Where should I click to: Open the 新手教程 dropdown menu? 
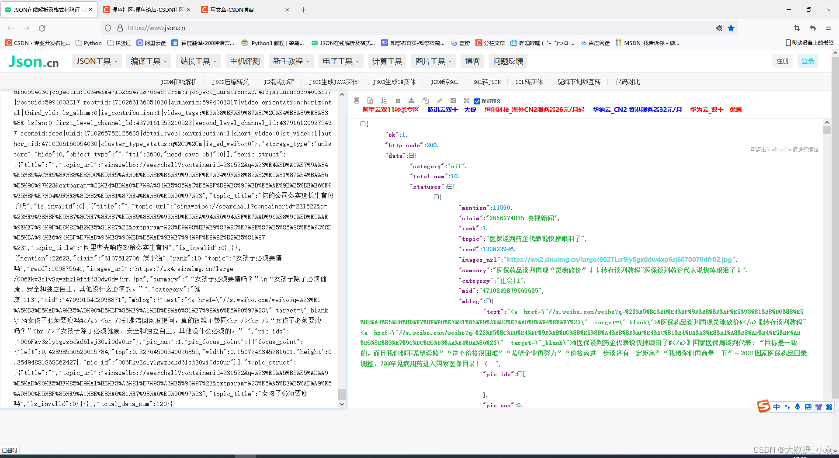point(291,61)
